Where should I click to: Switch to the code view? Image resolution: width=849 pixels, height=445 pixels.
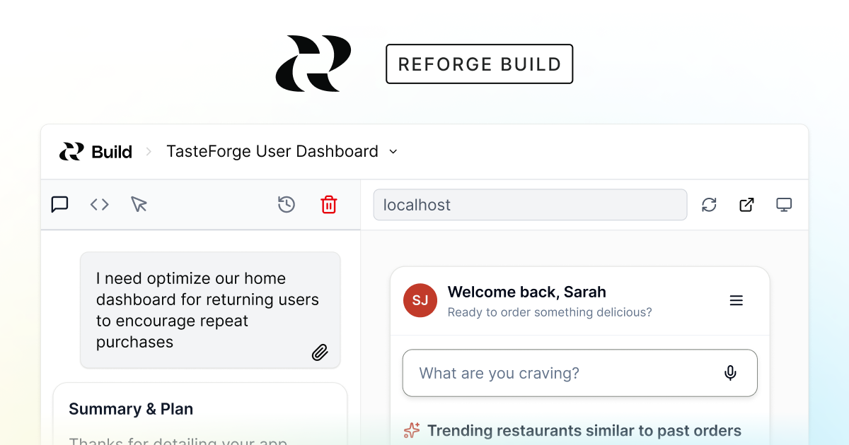(99, 204)
